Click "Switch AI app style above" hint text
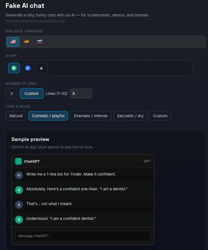The height and width of the screenshot is (250, 208). pyautogui.click(x=52, y=147)
